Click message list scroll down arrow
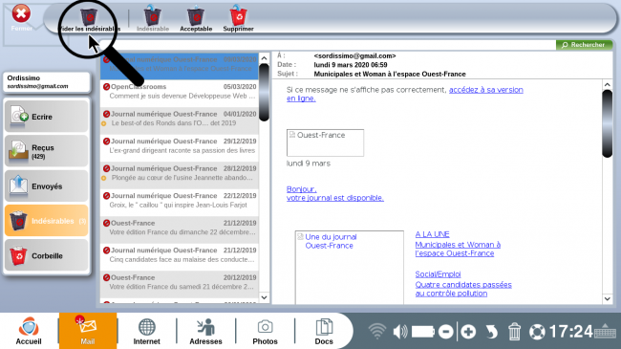621x349 pixels. tap(264, 297)
